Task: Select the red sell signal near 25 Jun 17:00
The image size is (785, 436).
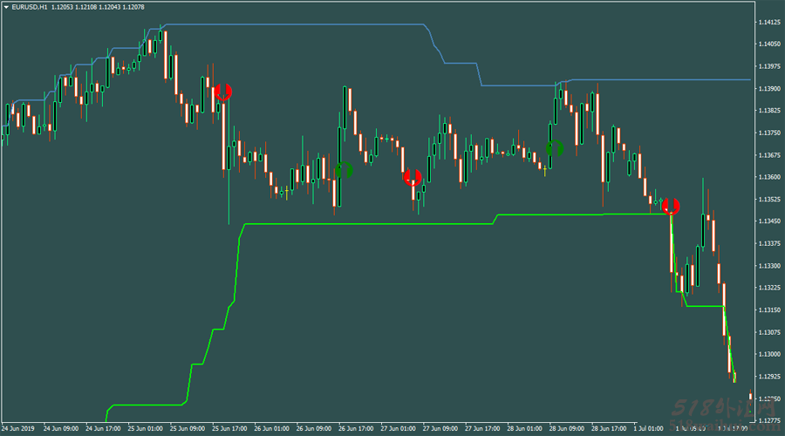Action: (222, 92)
